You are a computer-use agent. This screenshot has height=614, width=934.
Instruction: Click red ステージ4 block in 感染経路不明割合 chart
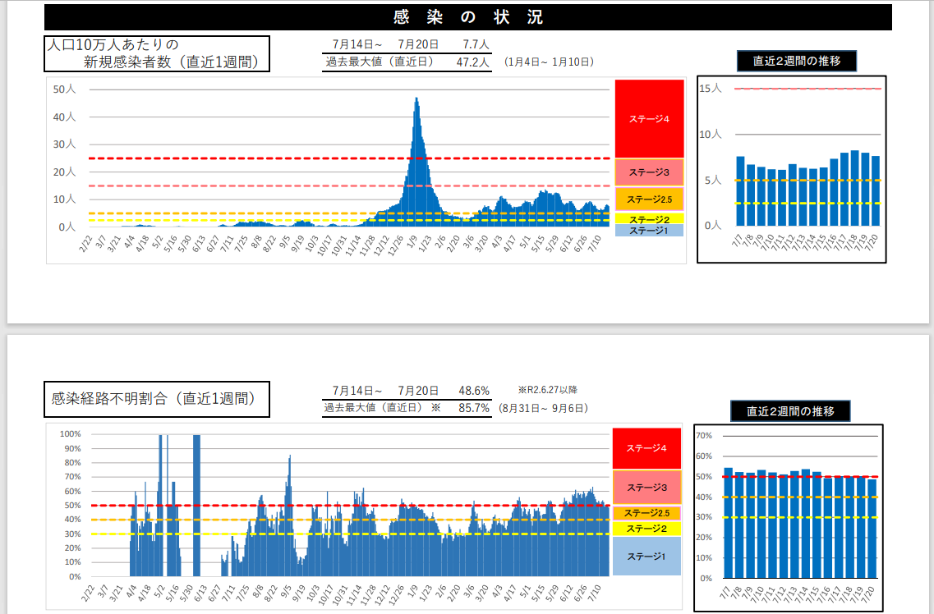coord(646,448)
